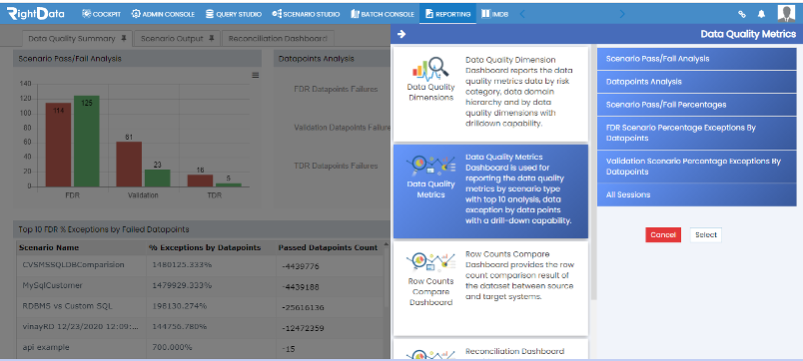Click the Data Quality Dimensions icon

tap(430, 70)
